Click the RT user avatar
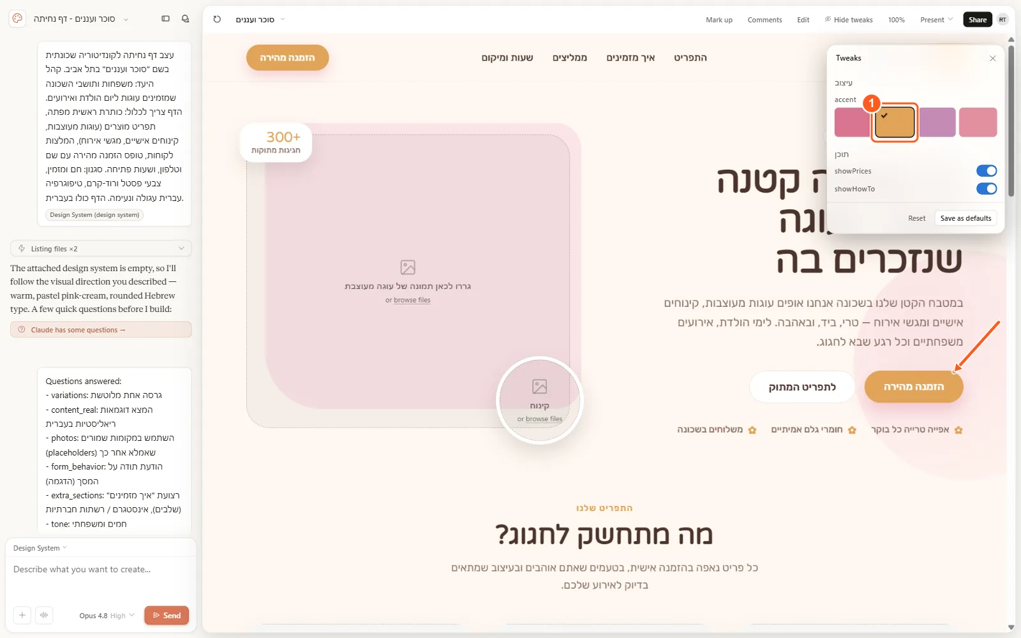The height and width of the screenshot is (638, 1021). click(x=1002, y=20)
